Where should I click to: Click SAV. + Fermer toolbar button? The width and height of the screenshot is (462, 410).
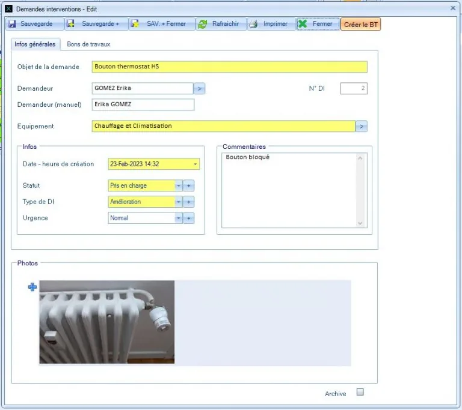pos(162,24)
